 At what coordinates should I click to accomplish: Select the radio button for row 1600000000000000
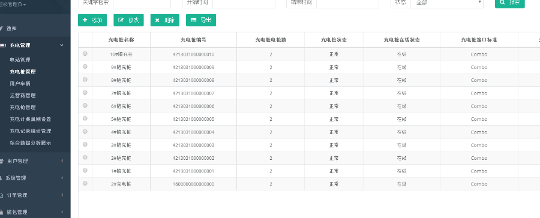coord(85,183)
